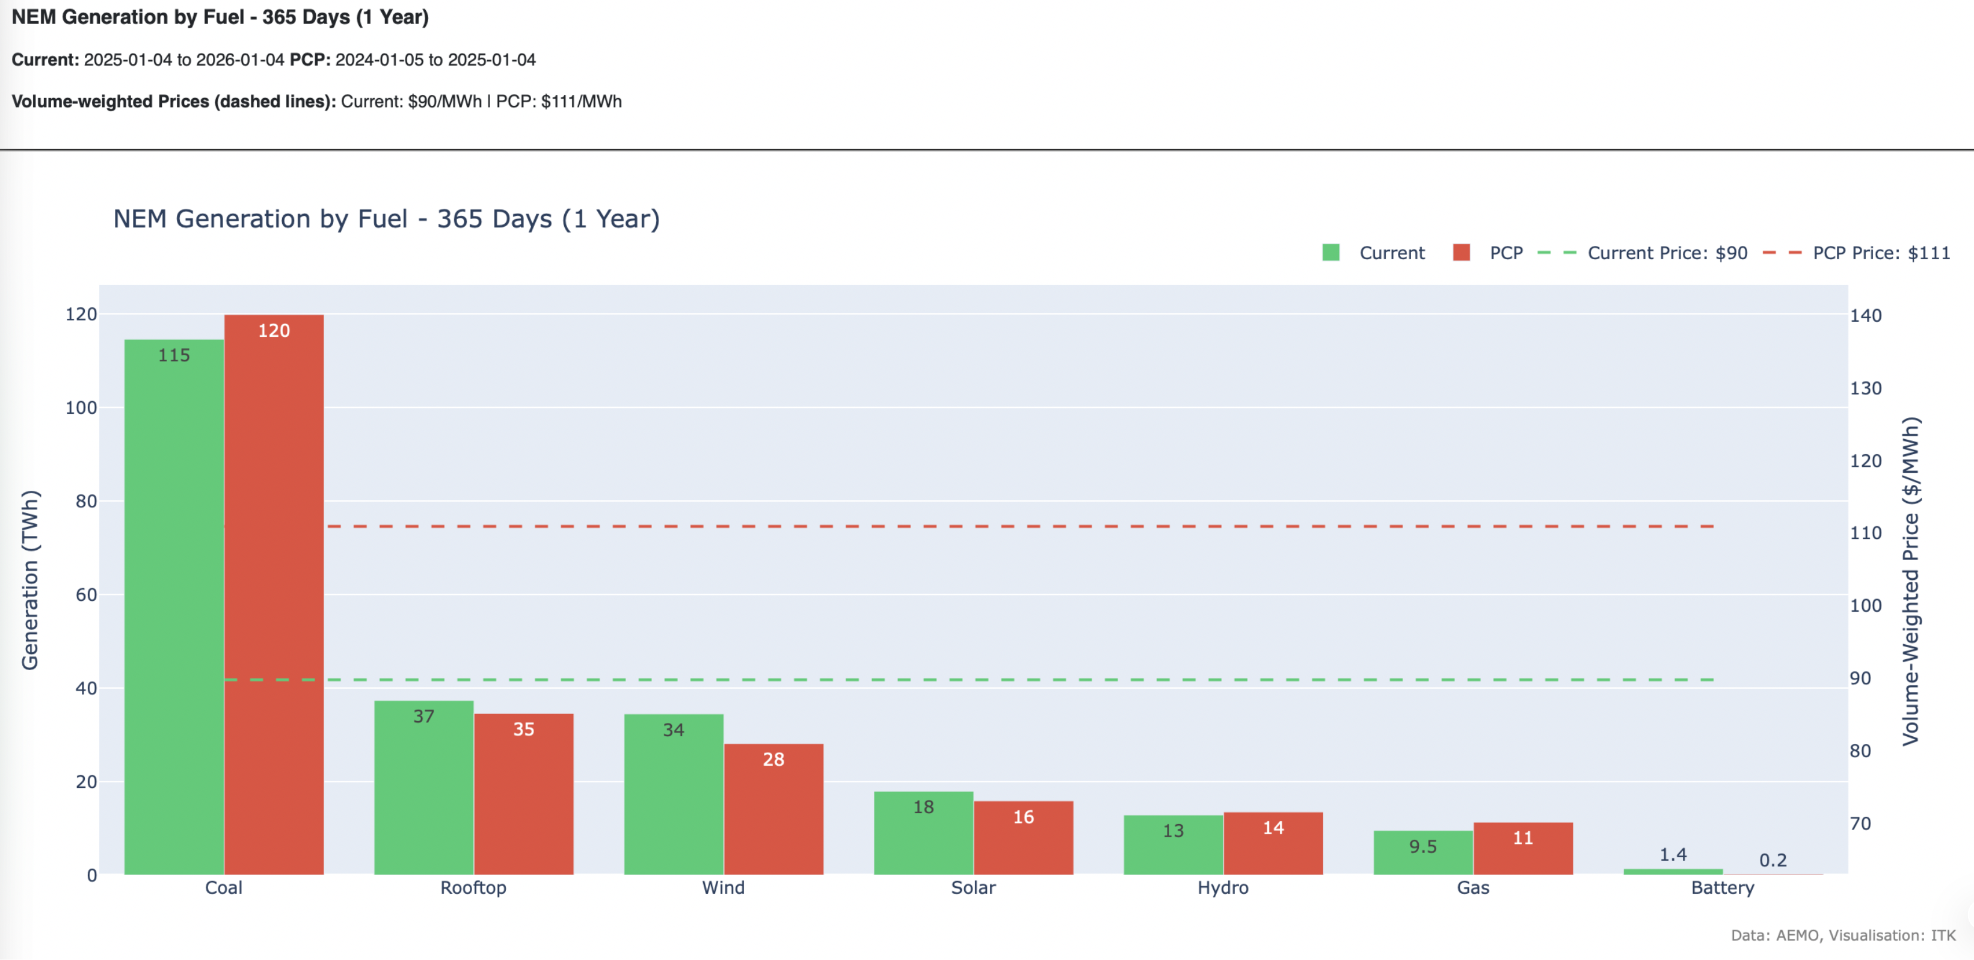
Task: Click the red PCP legend swatch
Action: pyautogui.click(x=1462, y=253)
